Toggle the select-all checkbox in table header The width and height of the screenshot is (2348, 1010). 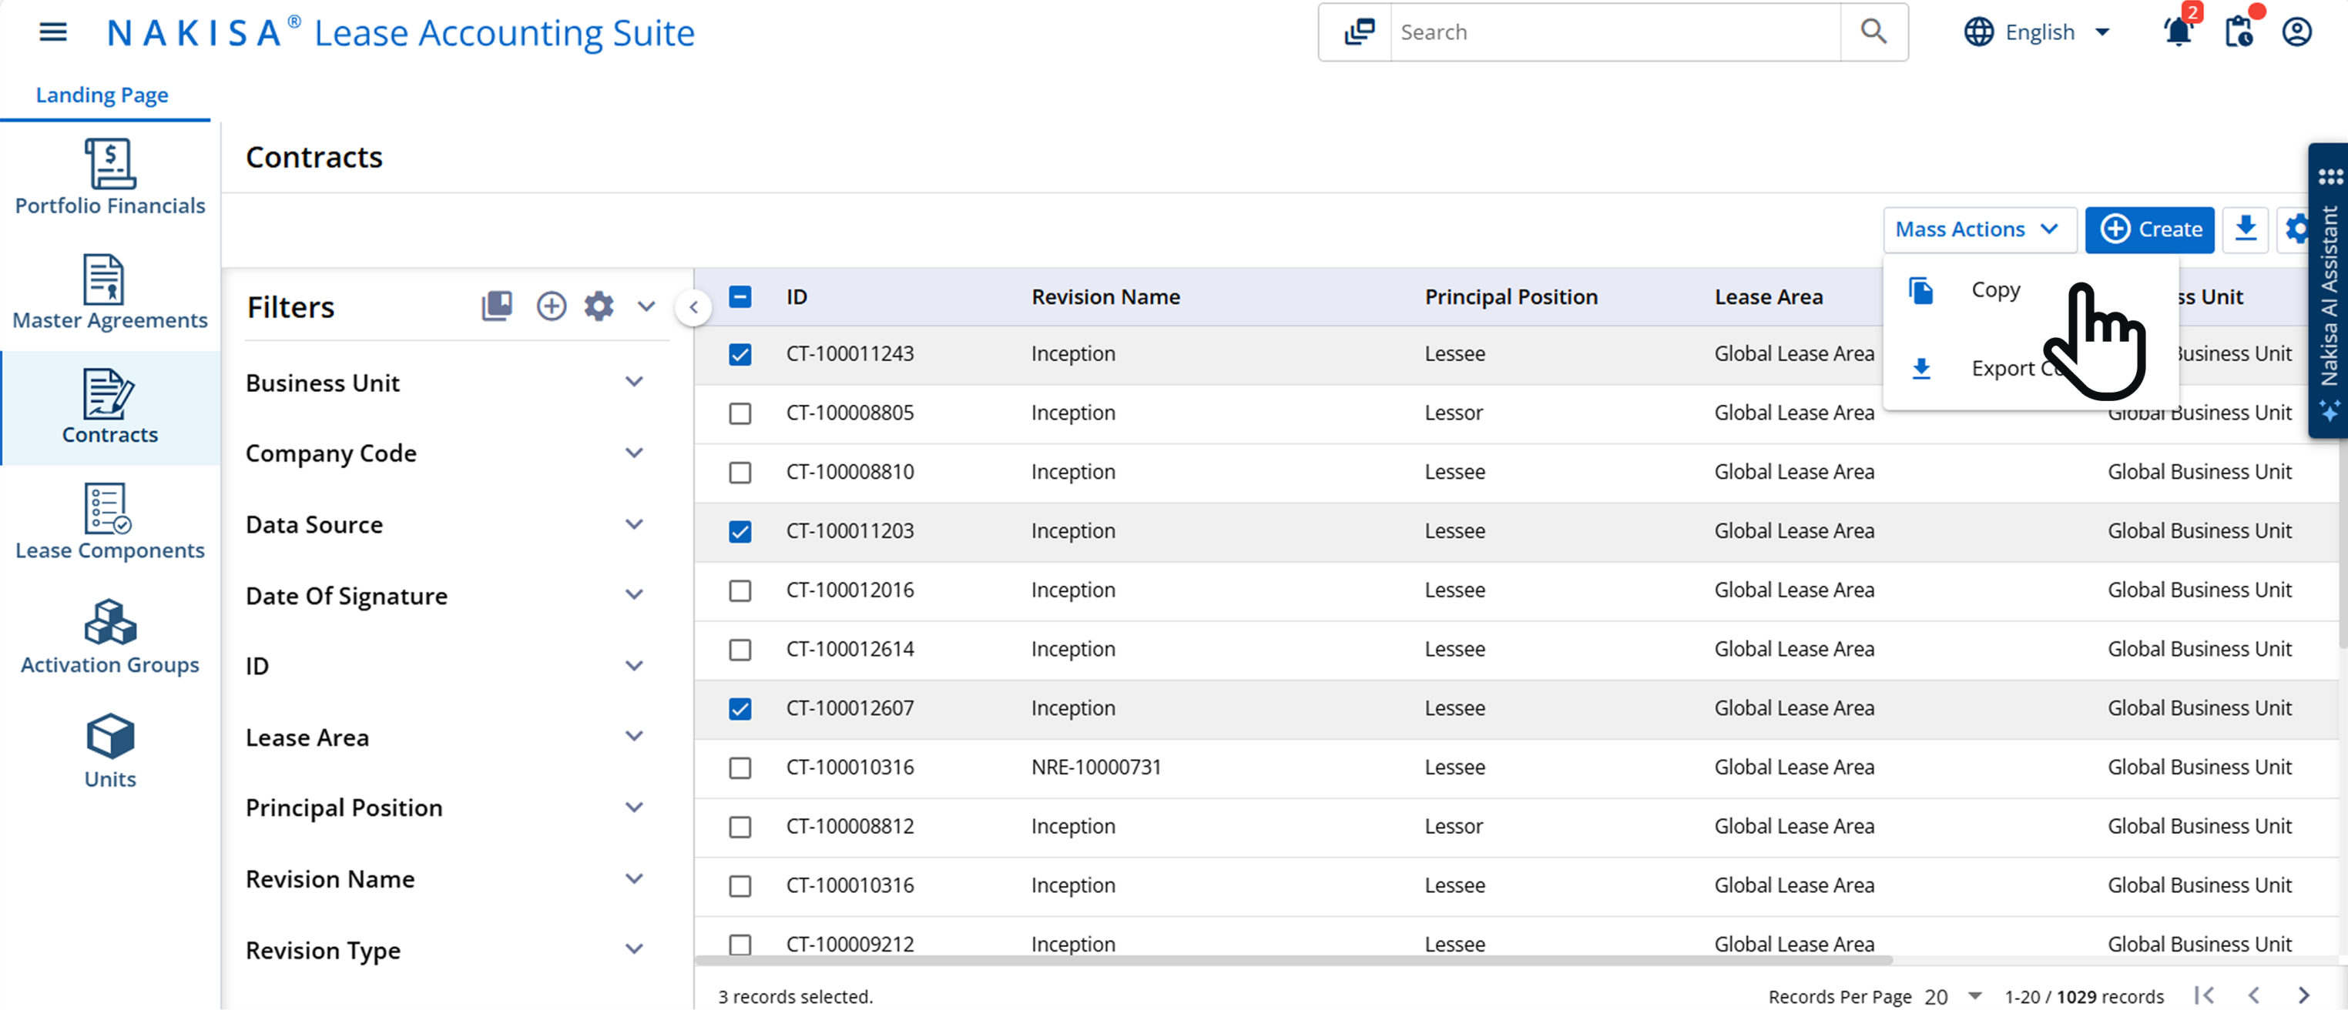click(740, 297)
